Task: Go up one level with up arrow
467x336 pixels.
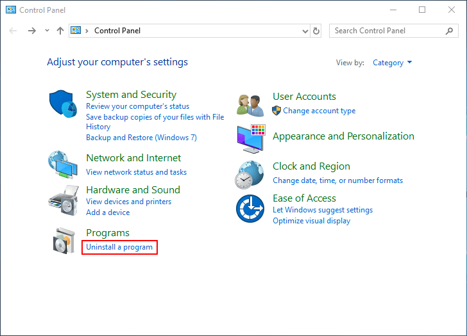Action: coord(60,31)
